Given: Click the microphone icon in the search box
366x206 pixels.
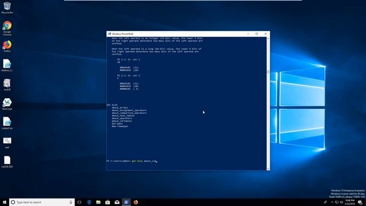Looking at the screenshot, I should pos(71,202).
